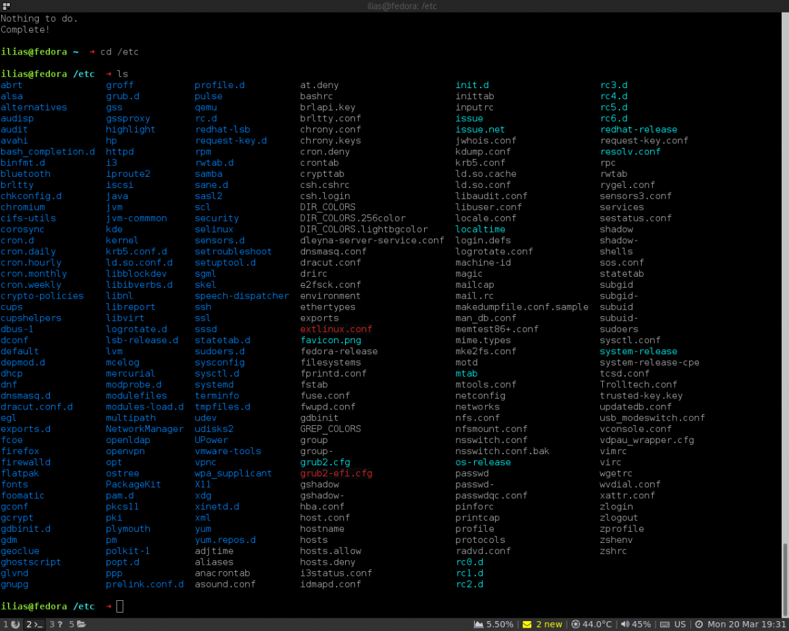Select the 'NetworkManager' directory name
The width and height of the screenshot is (789, 631).
tap(145, 429)
